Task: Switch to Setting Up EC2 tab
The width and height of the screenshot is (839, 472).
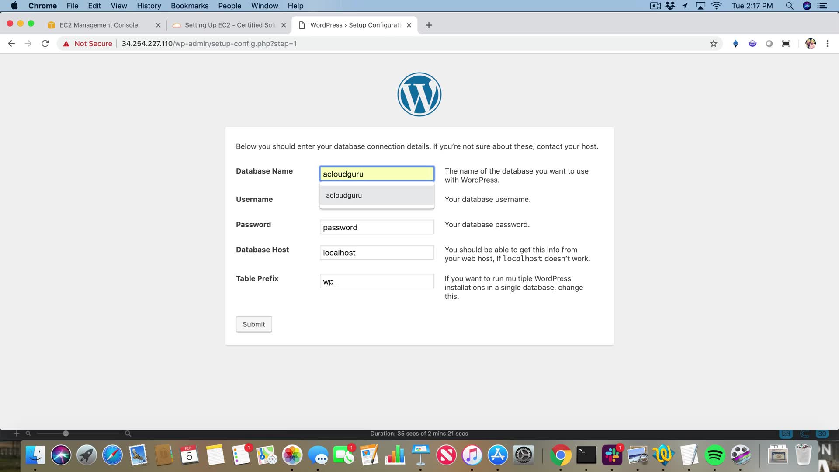Action: tap(229, 25)
